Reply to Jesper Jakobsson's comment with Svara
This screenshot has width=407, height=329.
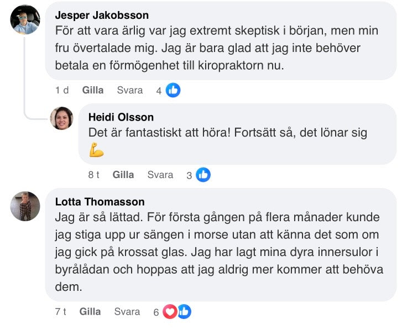pos(130,90)
